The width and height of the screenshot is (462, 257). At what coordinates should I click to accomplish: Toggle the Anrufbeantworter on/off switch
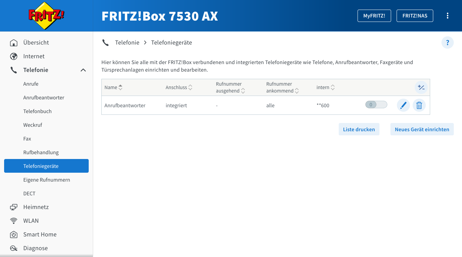point(376,105)
